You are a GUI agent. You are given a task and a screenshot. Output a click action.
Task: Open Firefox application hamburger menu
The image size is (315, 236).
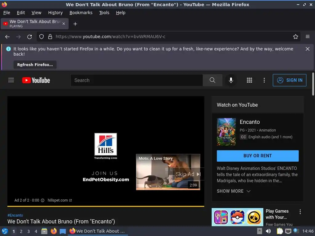coord(308,37)
